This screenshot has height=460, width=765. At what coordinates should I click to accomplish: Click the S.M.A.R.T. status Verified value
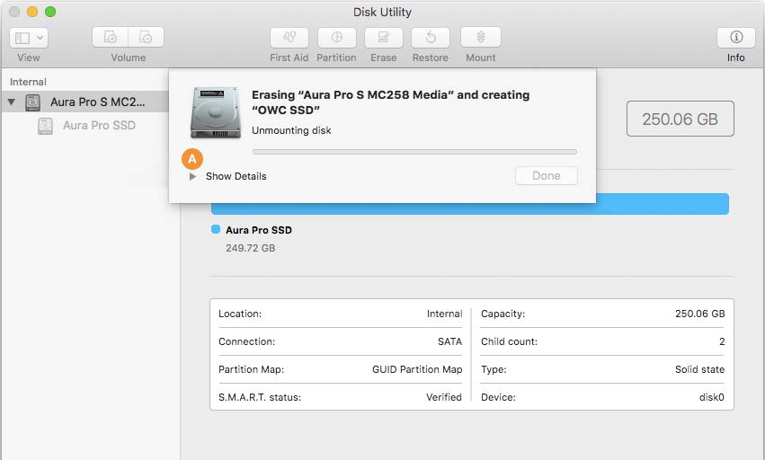[x=444, y=397]
